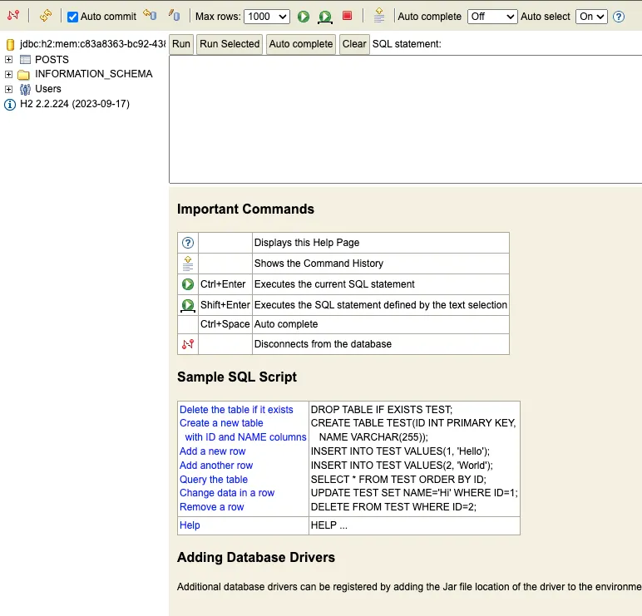Click the 'Ctrl+Space' shortcut cell
The image size is (642, 616).
(x=225, y=324)
